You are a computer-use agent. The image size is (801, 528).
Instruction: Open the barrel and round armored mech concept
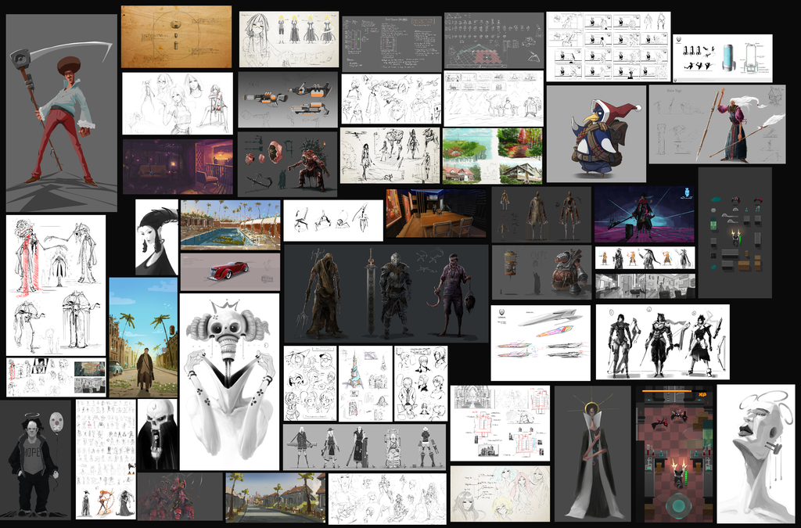tap(541, 272)
